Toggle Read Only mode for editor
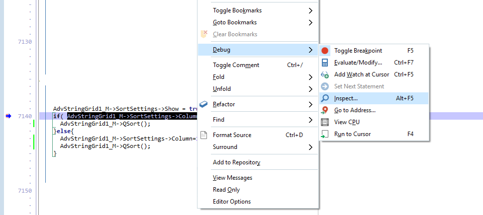The height and width of the screenshot is (215, 483). [x=226, y=190]
